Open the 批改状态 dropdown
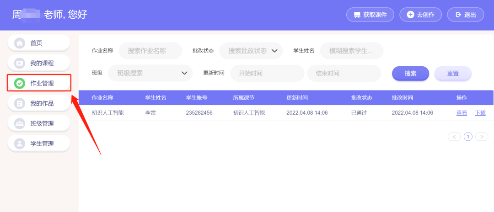Image resolution: width=494 pixels, height=212 pixels. 251,51
